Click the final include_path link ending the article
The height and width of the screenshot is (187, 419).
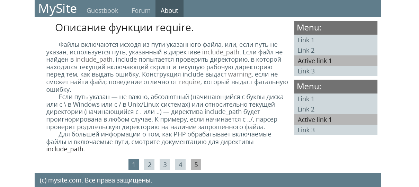(65, 150)
